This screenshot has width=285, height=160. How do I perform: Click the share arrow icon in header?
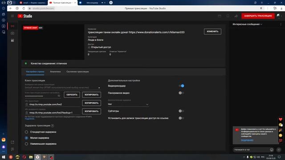pos(236,16)
